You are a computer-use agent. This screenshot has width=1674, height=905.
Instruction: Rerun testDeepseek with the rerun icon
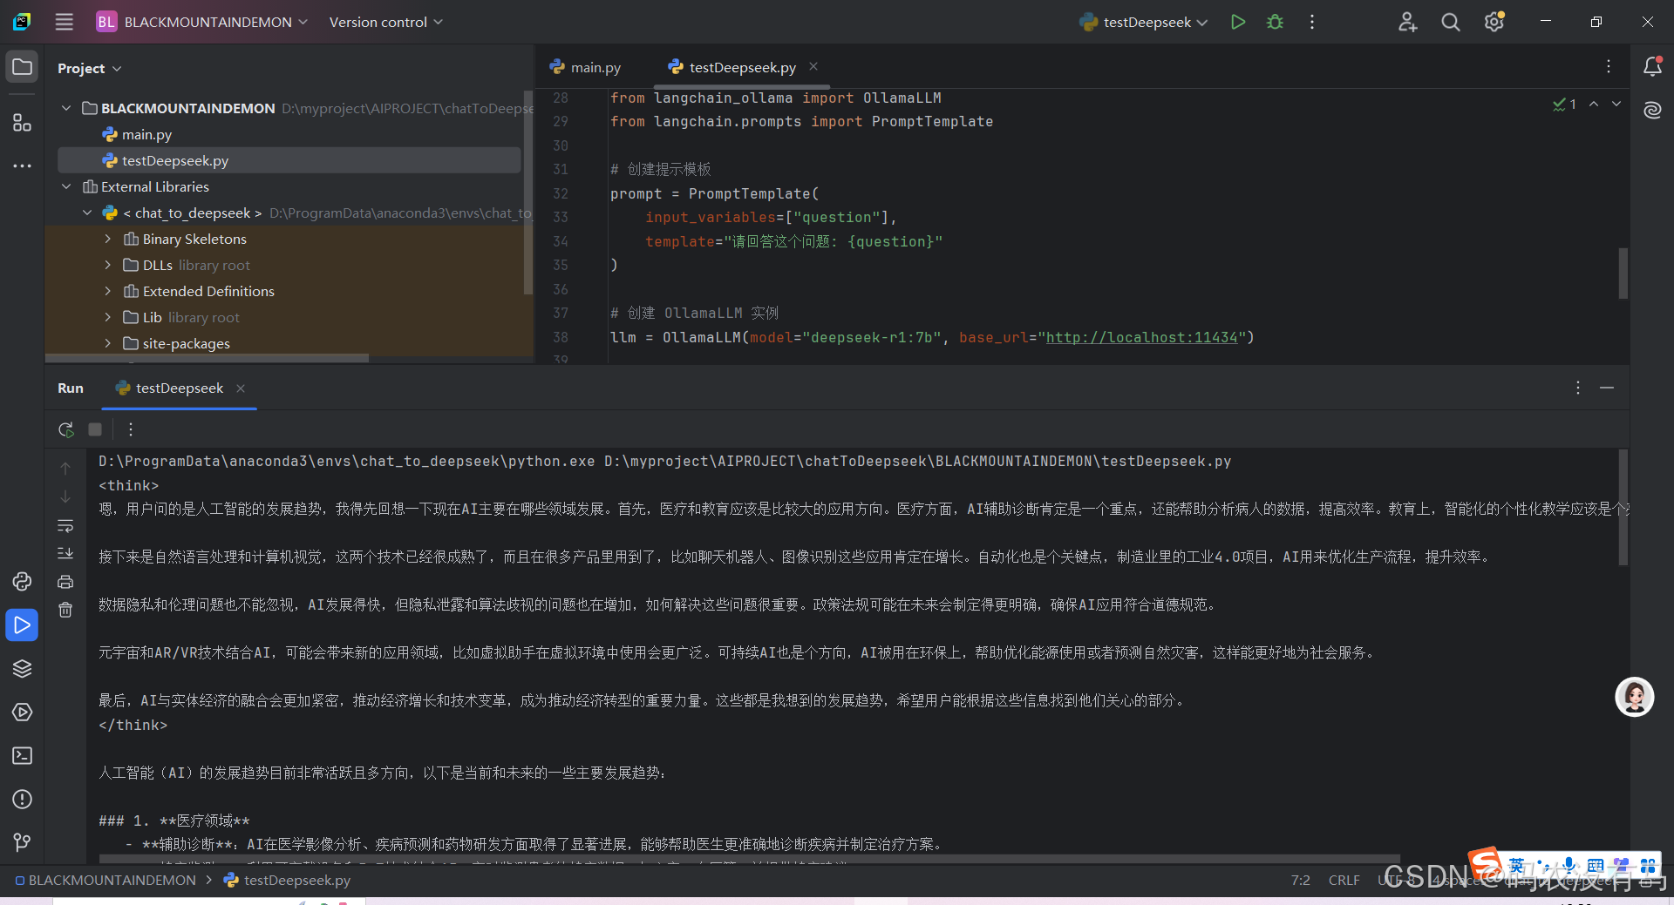[x=65, y=429]
